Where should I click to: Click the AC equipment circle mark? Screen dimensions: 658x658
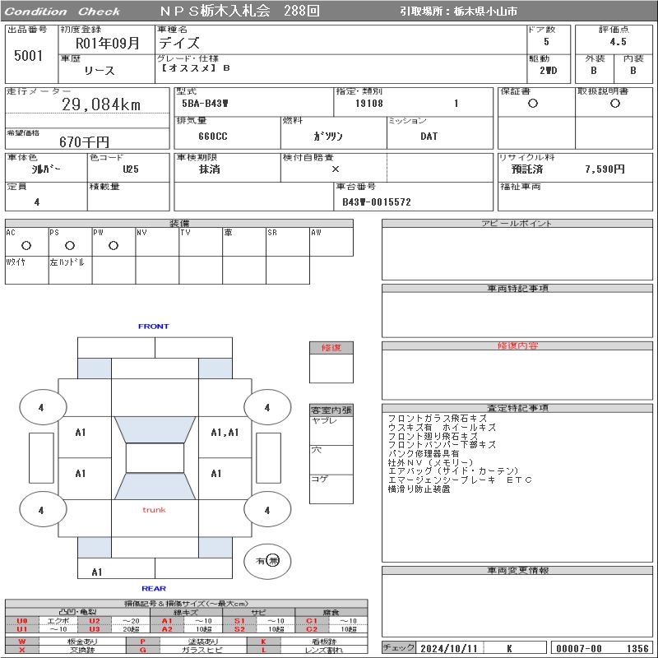26,245
